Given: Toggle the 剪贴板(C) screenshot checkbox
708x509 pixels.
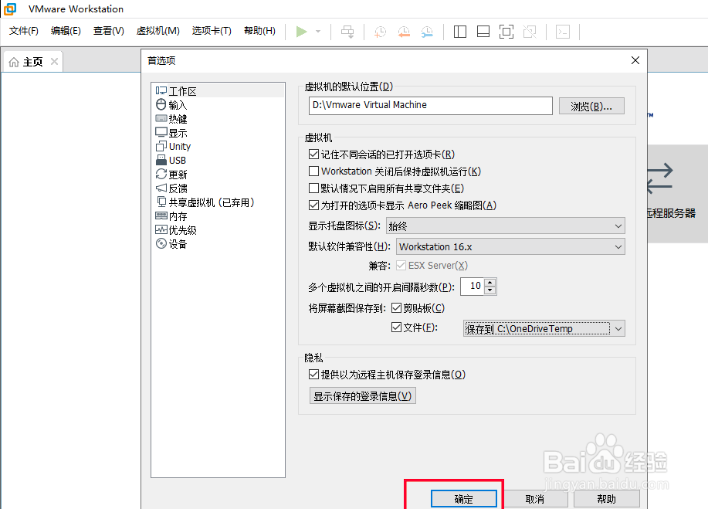Looking at the screenshot, I should [x=396, y=308].
